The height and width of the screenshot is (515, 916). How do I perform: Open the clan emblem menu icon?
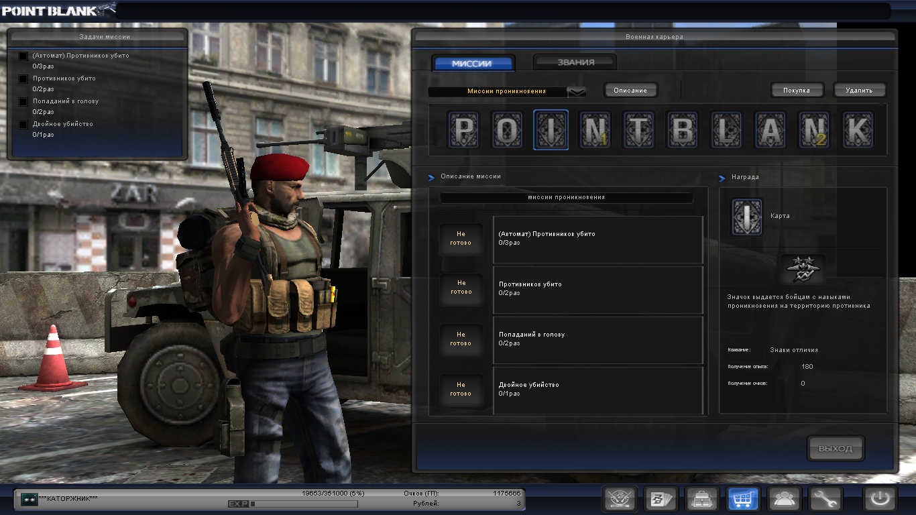pyautogui.click(x=620, y=499)
